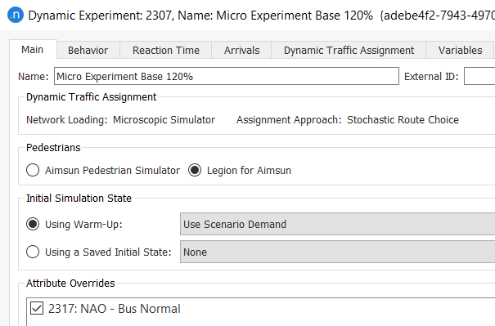Select the Using Warm-Up radio button

click(33, 224)
